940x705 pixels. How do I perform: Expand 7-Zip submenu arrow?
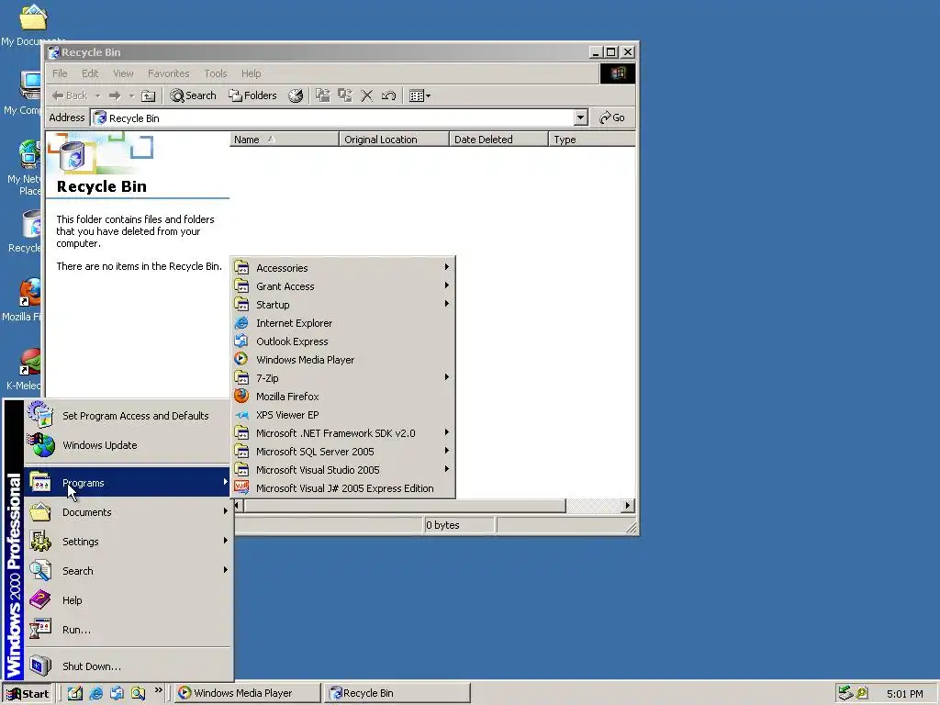(447, 377)
